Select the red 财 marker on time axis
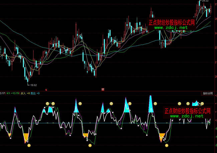Viewport: 217px width, 153px height. (103, 90)
